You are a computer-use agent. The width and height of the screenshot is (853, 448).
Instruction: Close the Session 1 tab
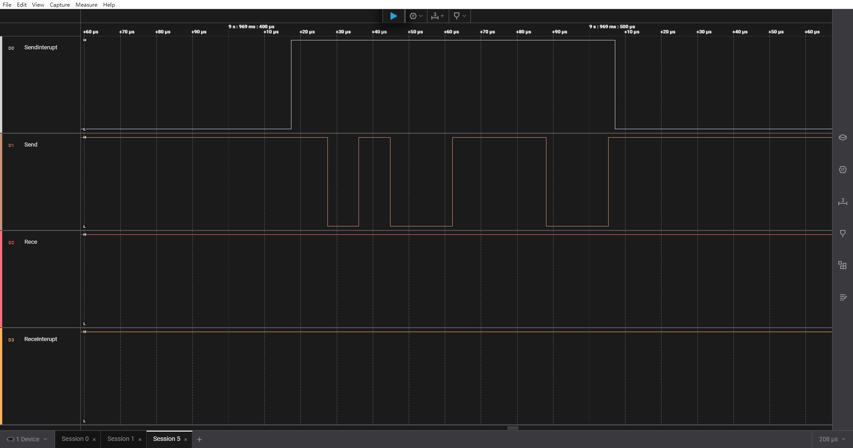tap(140, 440)
